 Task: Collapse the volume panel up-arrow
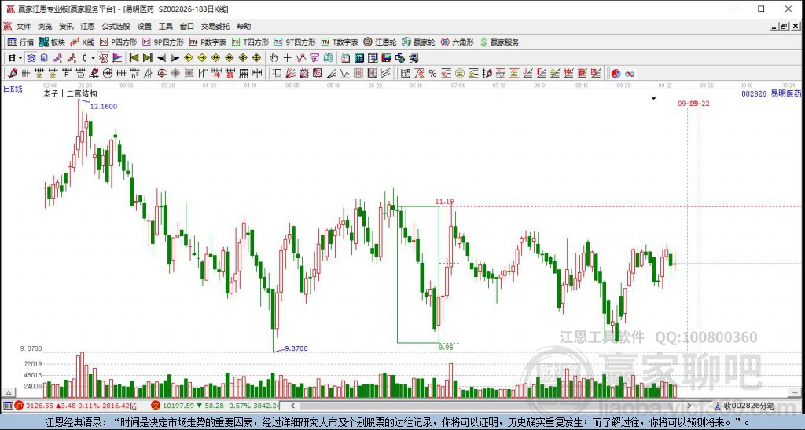[x=8, y=392]
